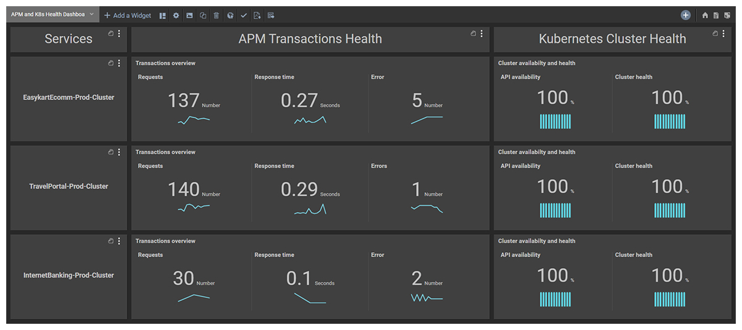Click the dashboard layout icon in toolbar
Screen dimensions: 742x330
pos(163,15)
